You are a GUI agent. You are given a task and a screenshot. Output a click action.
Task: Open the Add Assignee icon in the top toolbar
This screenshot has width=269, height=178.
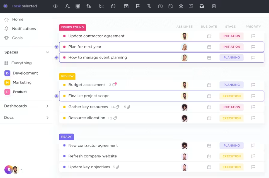click(x=68, y=6)
